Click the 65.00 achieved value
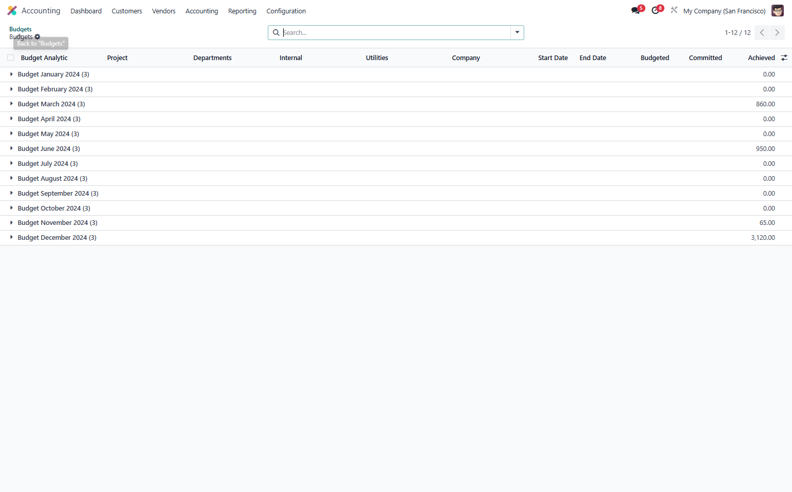 767,223
